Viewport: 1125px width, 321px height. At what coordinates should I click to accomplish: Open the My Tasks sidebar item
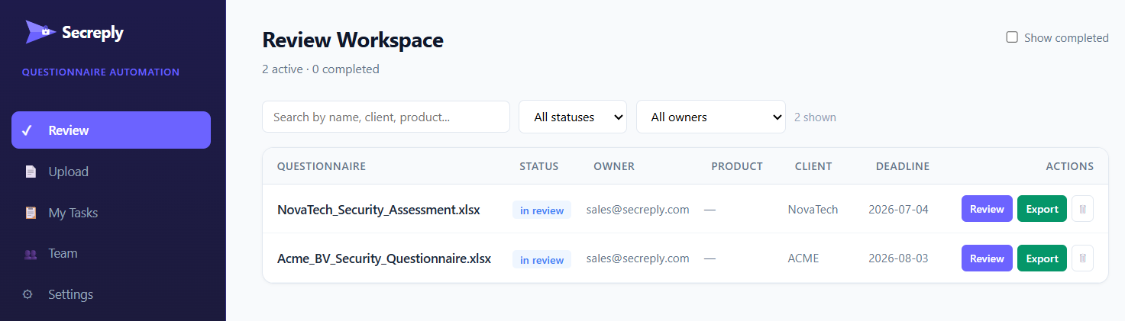point(111,213)
